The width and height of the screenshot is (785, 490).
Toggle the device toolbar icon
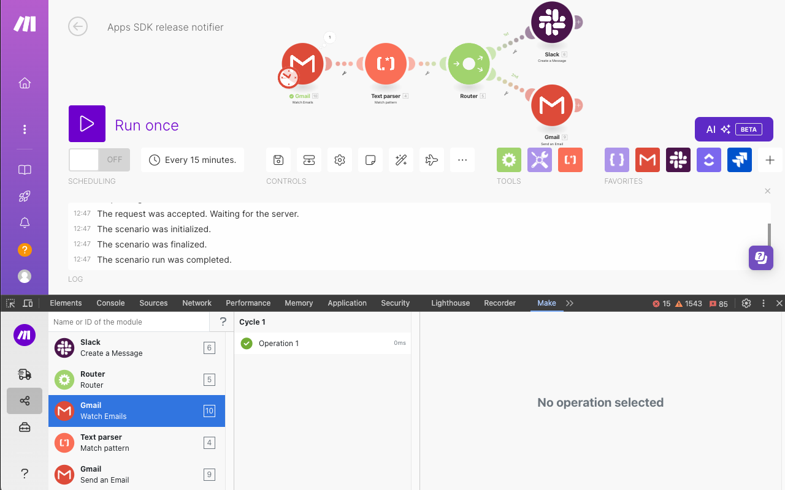tap(28, 303)
